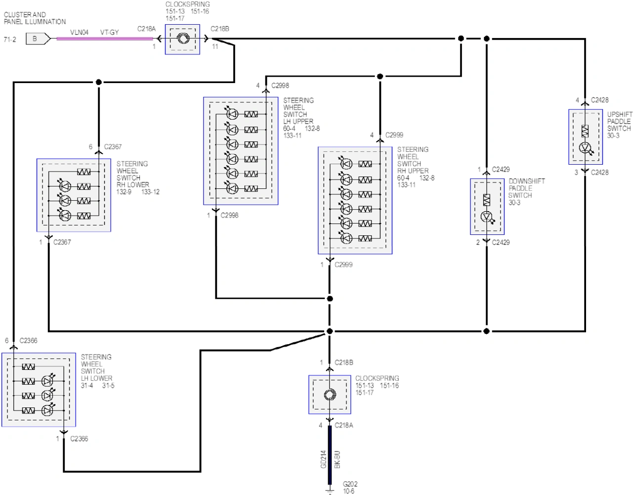Click the C2367 label at pin 6
The width and height of the screenshot is (634, 495).
113,147
